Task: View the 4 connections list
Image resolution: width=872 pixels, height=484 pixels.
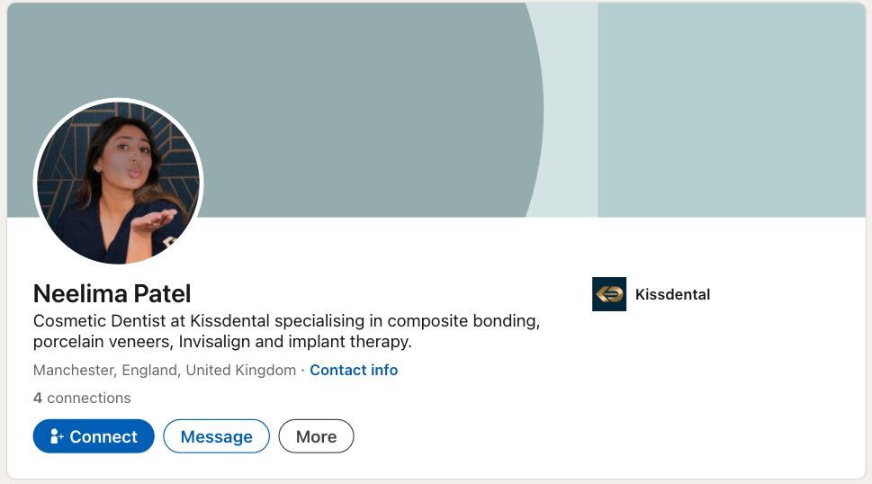Action: [82, 398]
